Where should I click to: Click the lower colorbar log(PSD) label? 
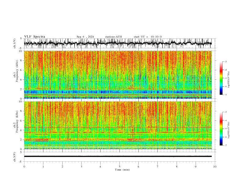[229, 130]
